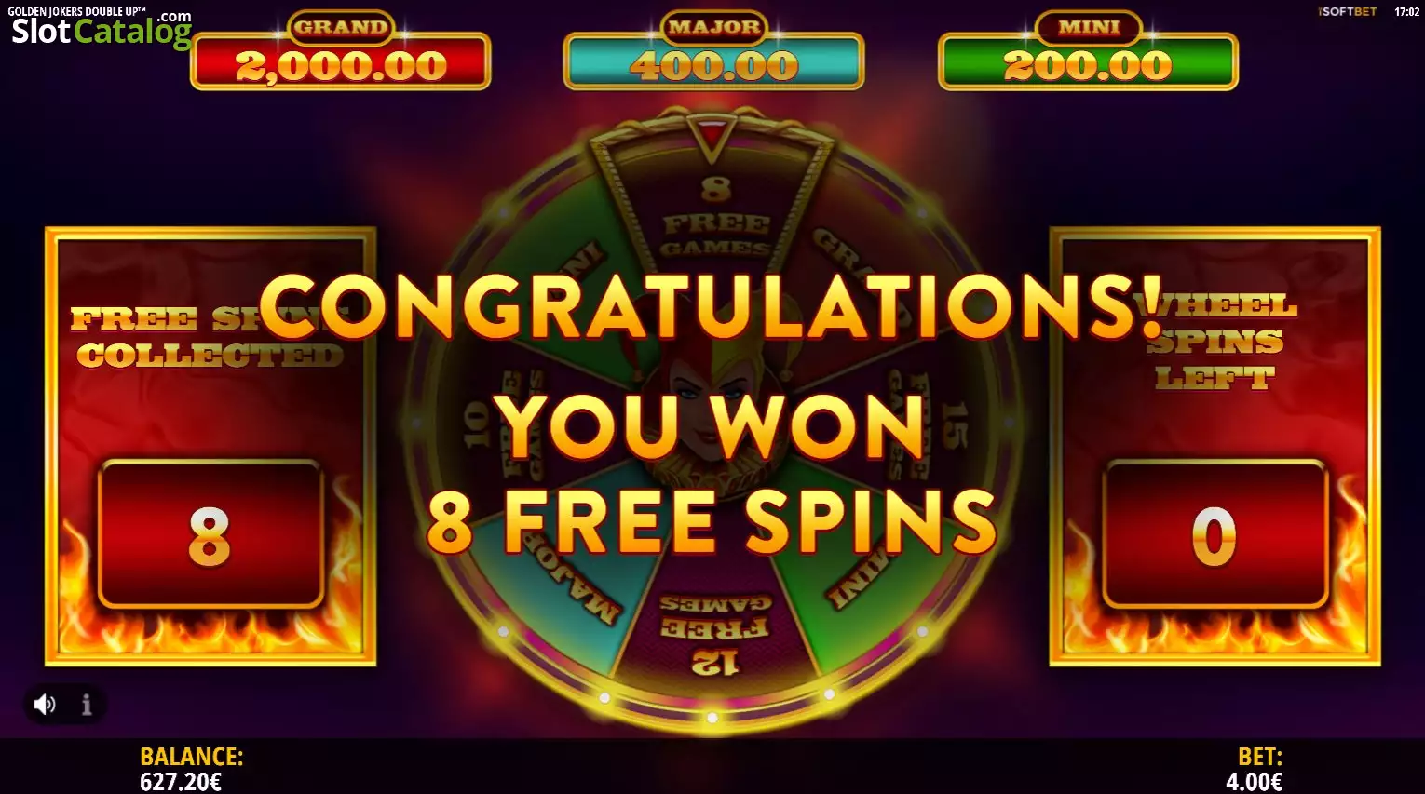This screenshot has width=1425, height=794.
Task: Click the Bet 4.00€ display
Action: 1255,769
